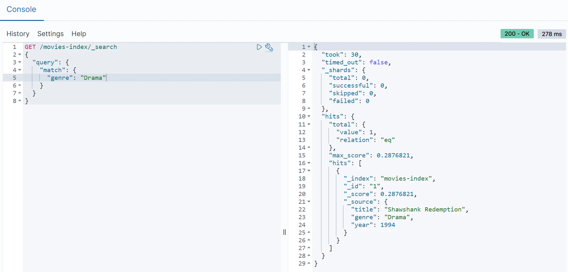Toggle fold arrow at response line 9
The width and height of the screenshot is (568, 272).
(x=309, y=108)
